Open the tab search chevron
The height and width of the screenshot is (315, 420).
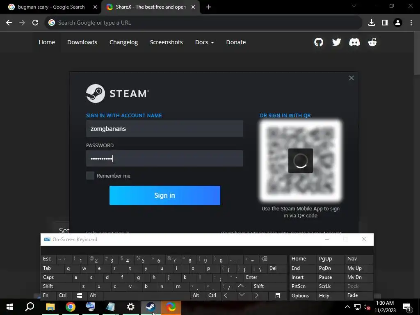tap(354, 6)
